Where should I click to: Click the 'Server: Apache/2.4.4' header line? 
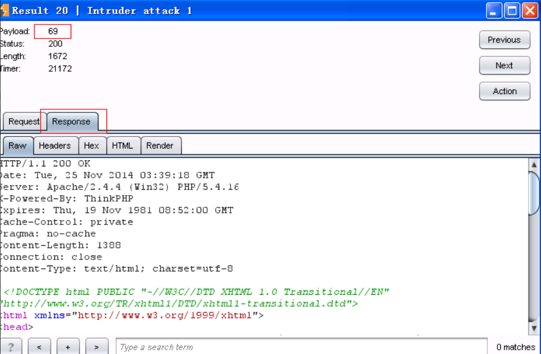(x=120, y=187)
